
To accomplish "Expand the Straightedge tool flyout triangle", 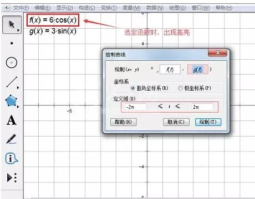I will (x=18, y=88).
